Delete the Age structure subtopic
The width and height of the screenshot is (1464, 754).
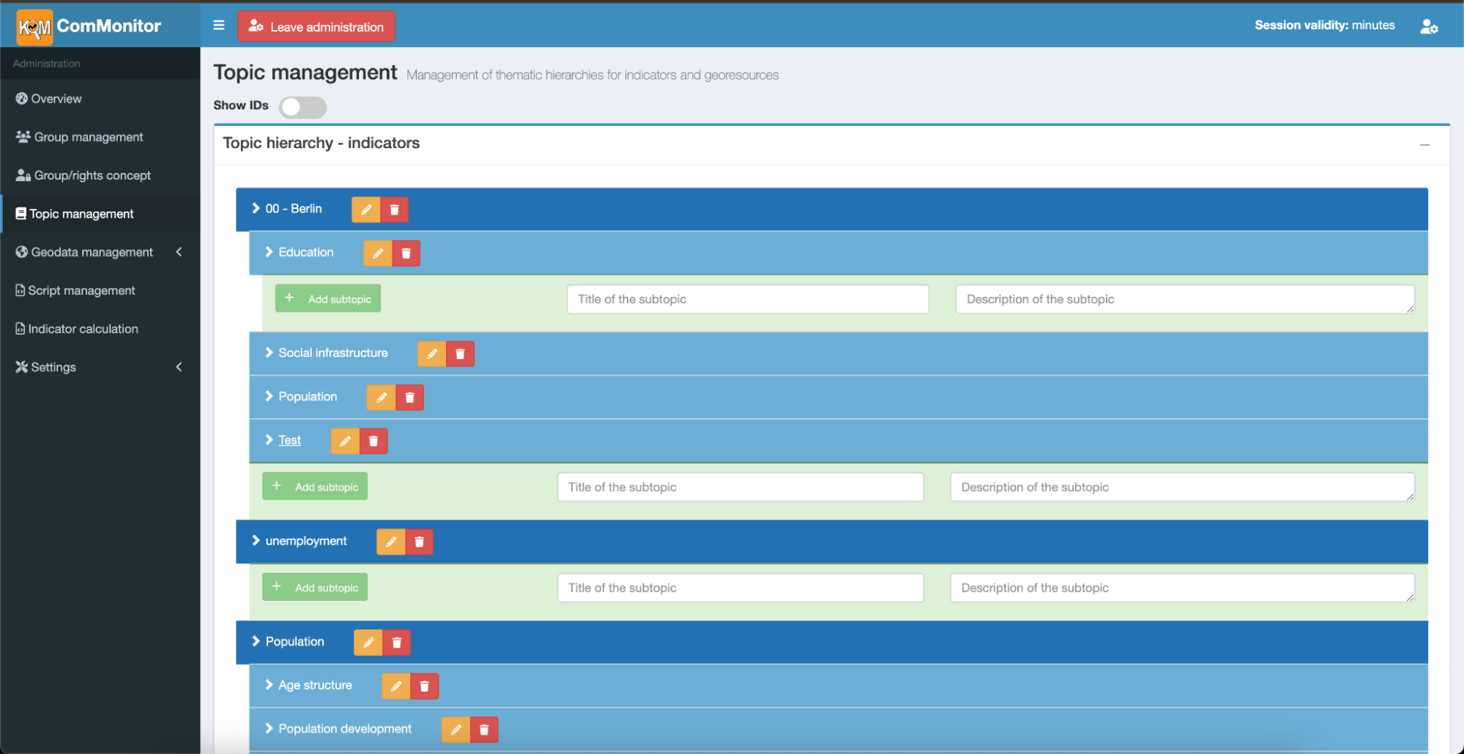[x=424, y=687]
